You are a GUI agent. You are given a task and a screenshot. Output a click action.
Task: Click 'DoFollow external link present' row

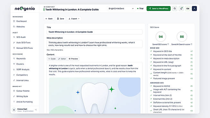pos(171,103)
